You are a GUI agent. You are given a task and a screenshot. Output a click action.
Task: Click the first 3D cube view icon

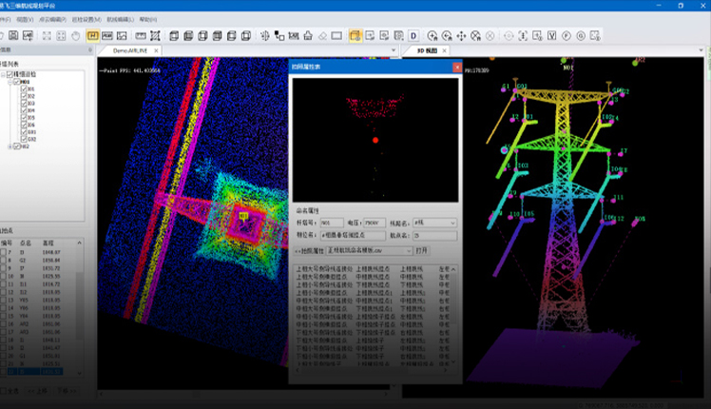176,36
